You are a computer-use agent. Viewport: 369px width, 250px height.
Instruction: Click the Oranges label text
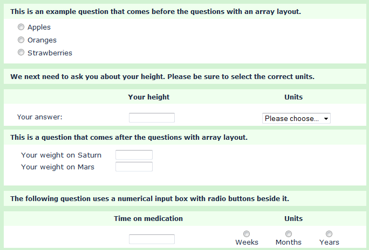[x=42, y=40]
